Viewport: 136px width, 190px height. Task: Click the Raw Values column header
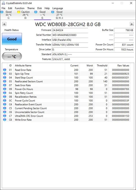(x=119, y=66)
